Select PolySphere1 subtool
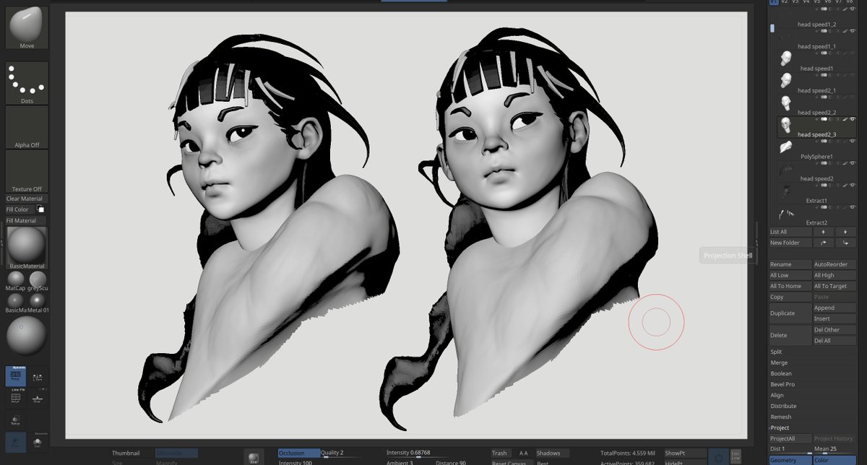The image size is (867, 465). coord(816,149)
